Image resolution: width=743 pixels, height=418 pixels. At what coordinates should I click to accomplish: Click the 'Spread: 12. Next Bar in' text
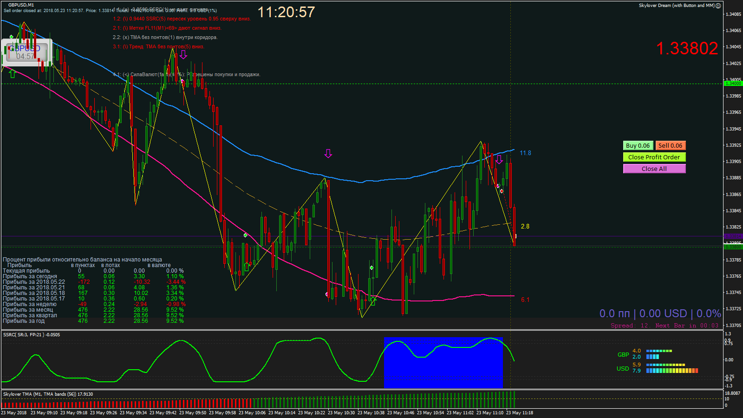(x=665, y=326)
